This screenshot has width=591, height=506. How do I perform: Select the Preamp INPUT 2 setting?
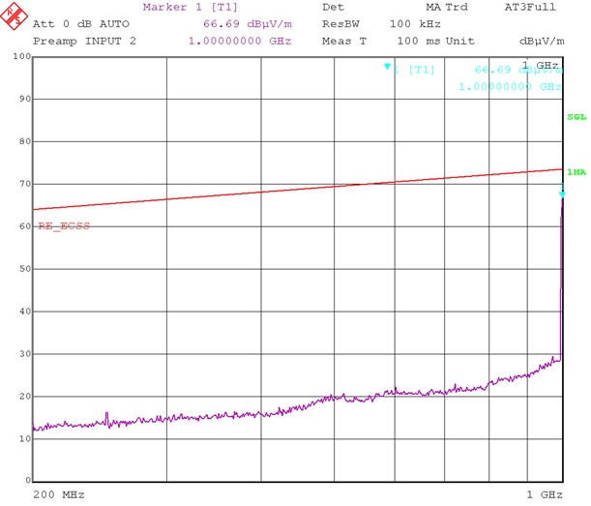84,41
